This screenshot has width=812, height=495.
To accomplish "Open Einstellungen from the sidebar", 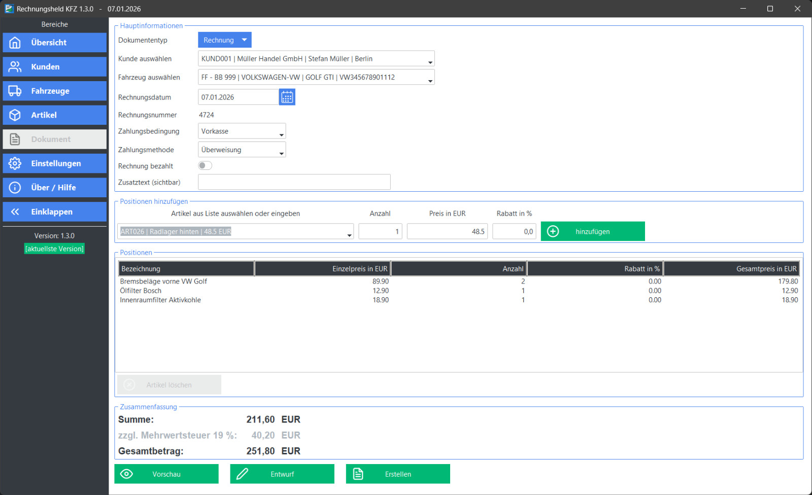I will pyautogui.click(x=55, y=163).
